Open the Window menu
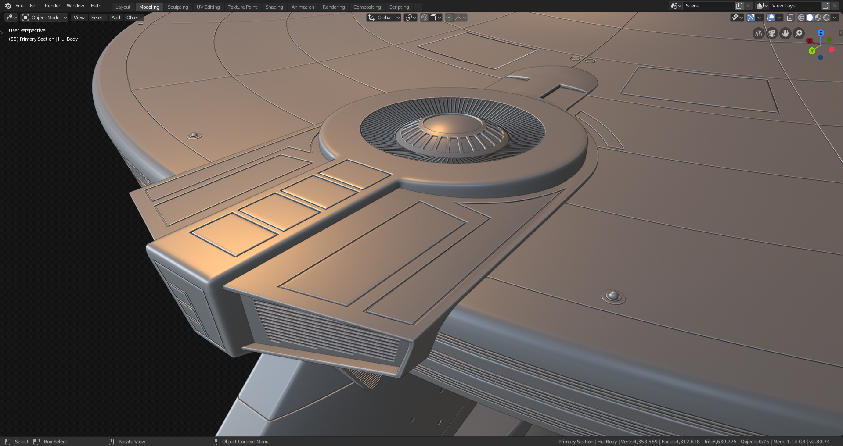This screenshot has height=446, width=843. (x=75, y=6)
